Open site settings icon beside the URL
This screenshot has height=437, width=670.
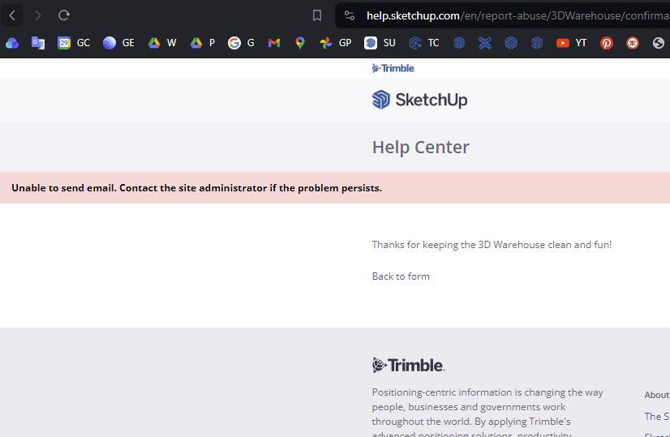pyautogui.click(x=350, y=15)
